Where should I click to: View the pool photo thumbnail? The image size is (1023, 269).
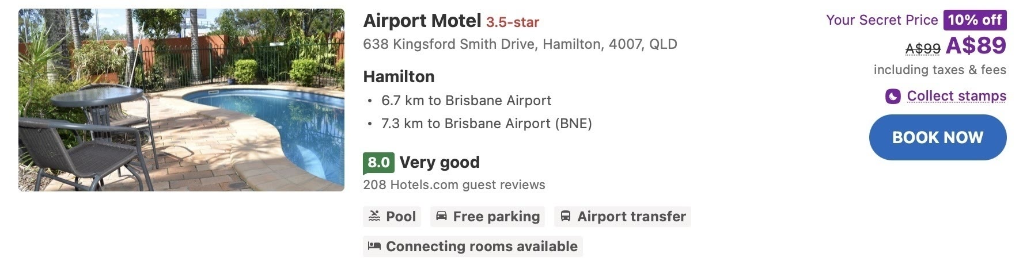tap(181, 99)
